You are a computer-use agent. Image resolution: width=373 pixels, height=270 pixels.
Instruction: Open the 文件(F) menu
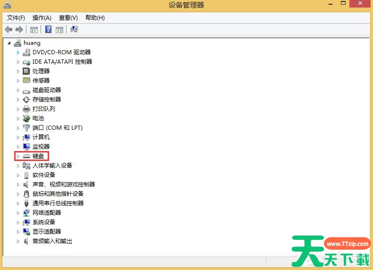[16, 18]
